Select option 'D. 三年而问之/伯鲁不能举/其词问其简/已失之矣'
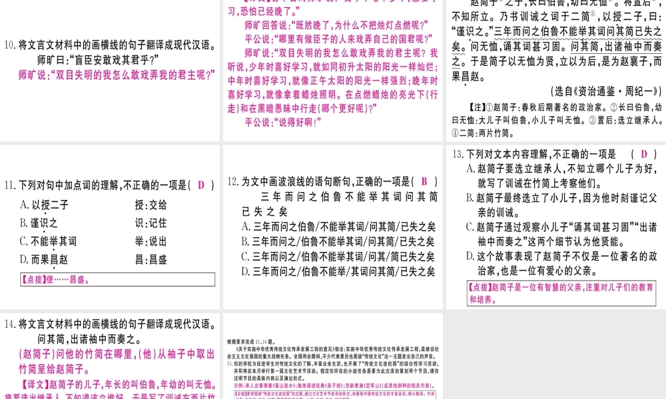This screenshot has height=399, width=666. coord(338,271)
